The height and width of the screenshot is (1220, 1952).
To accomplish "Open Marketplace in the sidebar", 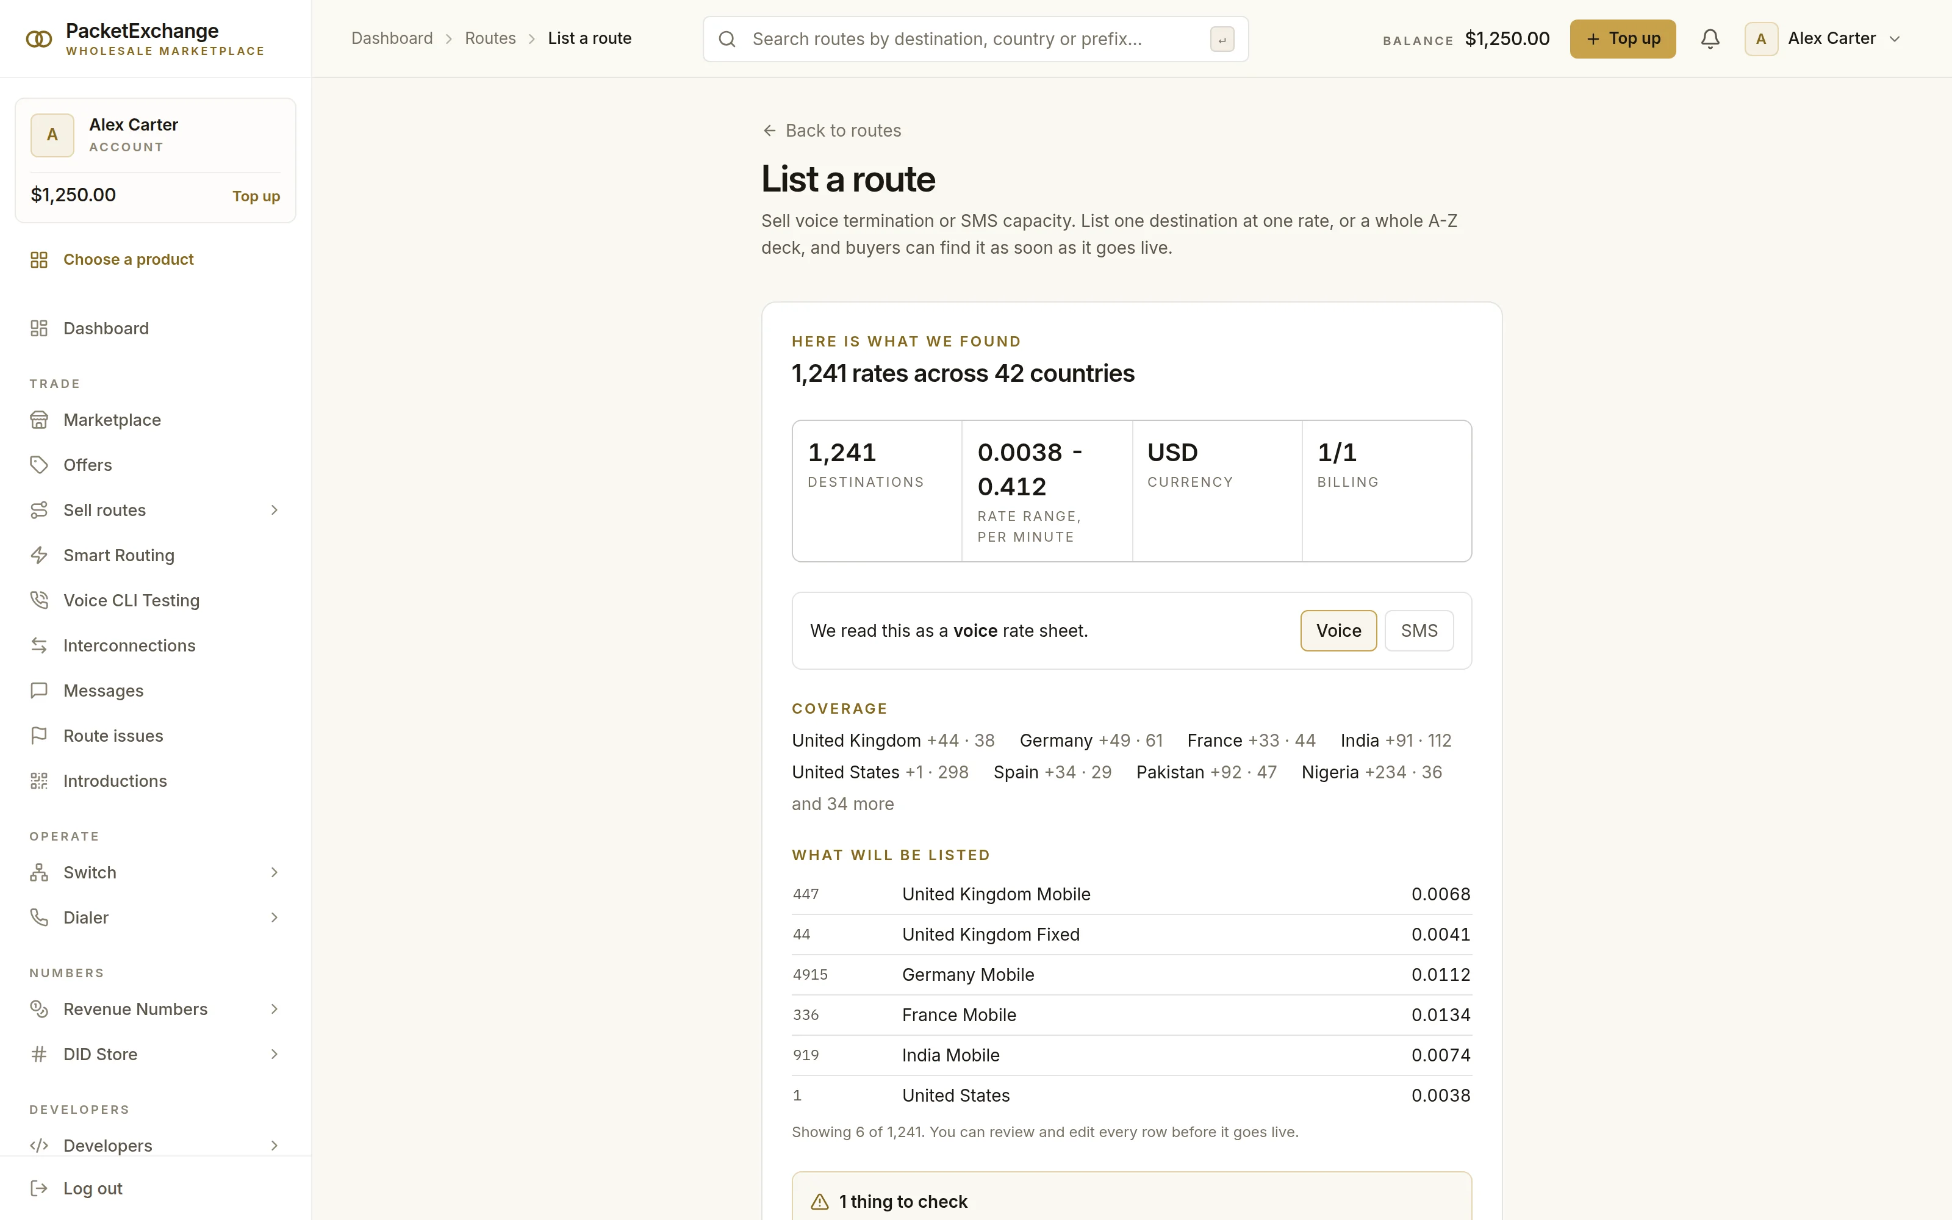I will (156, 420).
